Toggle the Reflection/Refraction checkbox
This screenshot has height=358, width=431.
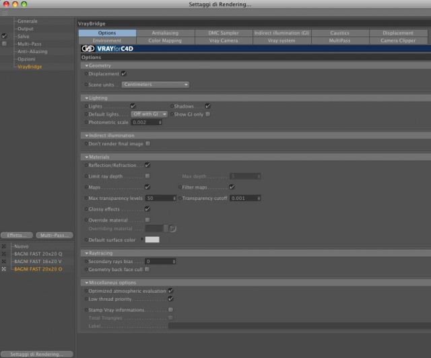[x=147, y=165]
